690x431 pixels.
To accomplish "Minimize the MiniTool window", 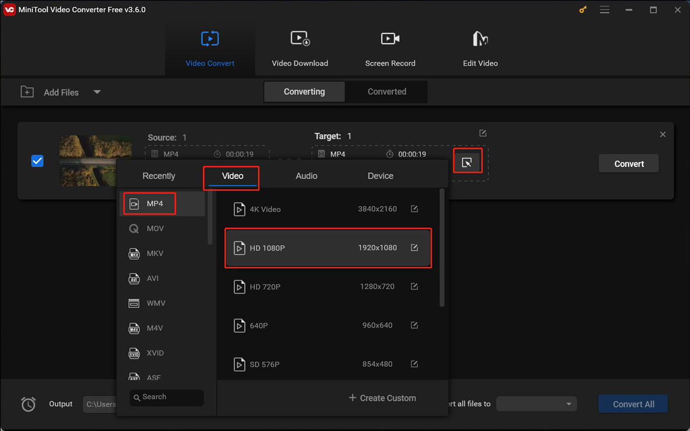I will (x=629, y=10).
